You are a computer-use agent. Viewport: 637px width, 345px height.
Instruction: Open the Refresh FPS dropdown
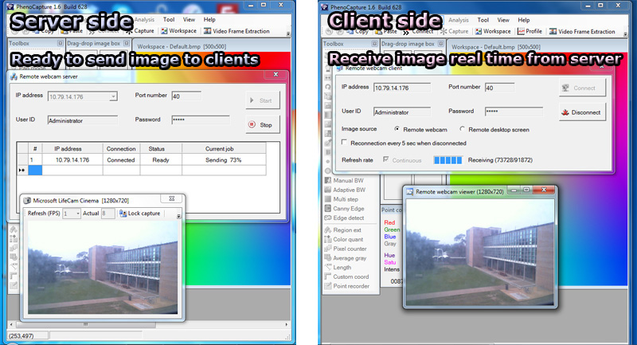pos(77,214)
